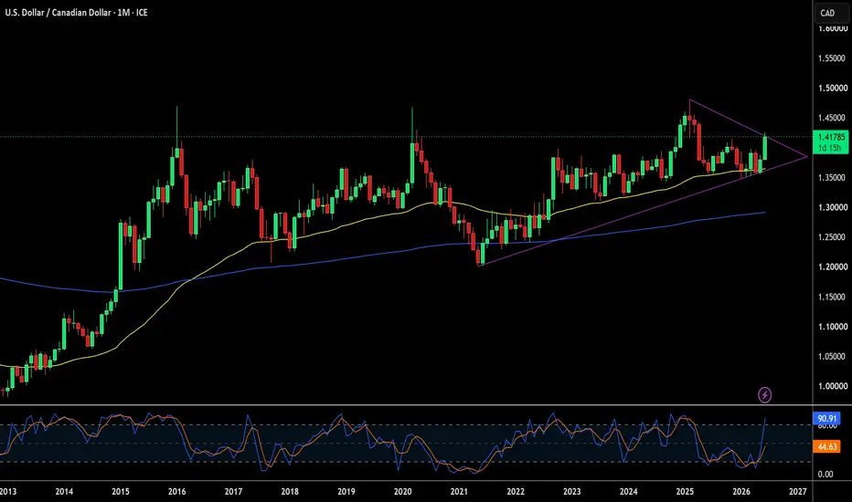Click the 1.55000 price axis label
The width and height of the screenshot is (852, 502).
tap(833, 58)
